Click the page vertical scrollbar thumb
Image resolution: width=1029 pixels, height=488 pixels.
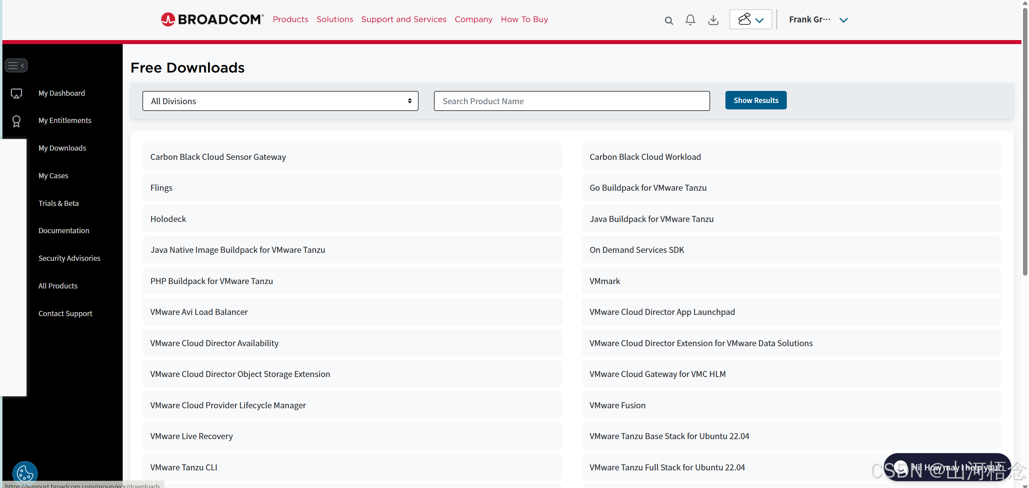click(1025, 140)
